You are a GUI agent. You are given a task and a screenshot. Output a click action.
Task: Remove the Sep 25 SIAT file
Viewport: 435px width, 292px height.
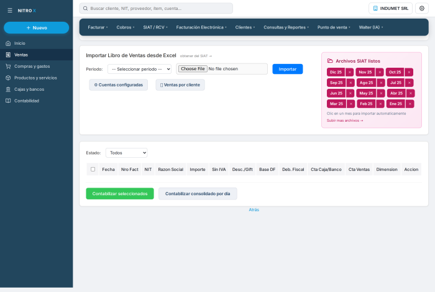point(350,83)
